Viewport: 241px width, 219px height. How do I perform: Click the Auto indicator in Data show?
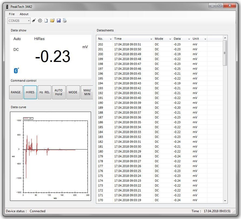pyautogui.click(x=17, y=39)
